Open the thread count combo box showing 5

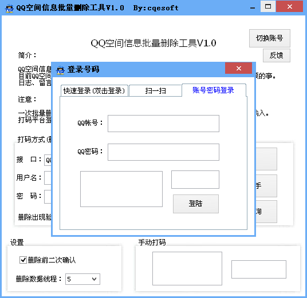click(82, 279)
